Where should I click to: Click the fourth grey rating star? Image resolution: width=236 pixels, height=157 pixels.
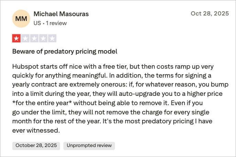(x=43, y=38)
